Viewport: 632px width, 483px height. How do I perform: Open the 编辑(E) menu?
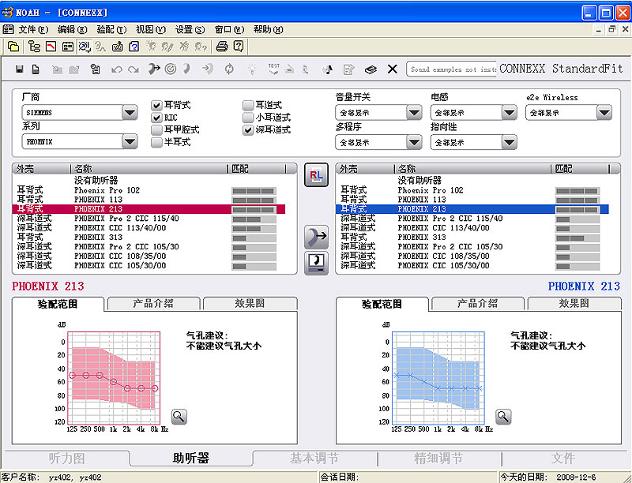pos(72,29)
